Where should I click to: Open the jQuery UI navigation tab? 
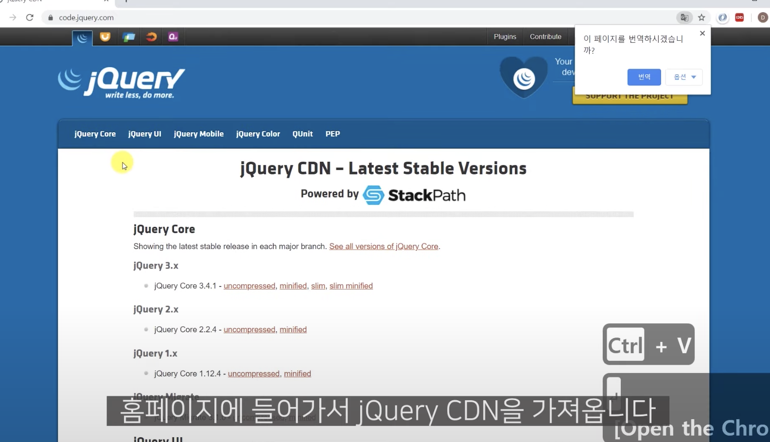click(x=144, y=134)
